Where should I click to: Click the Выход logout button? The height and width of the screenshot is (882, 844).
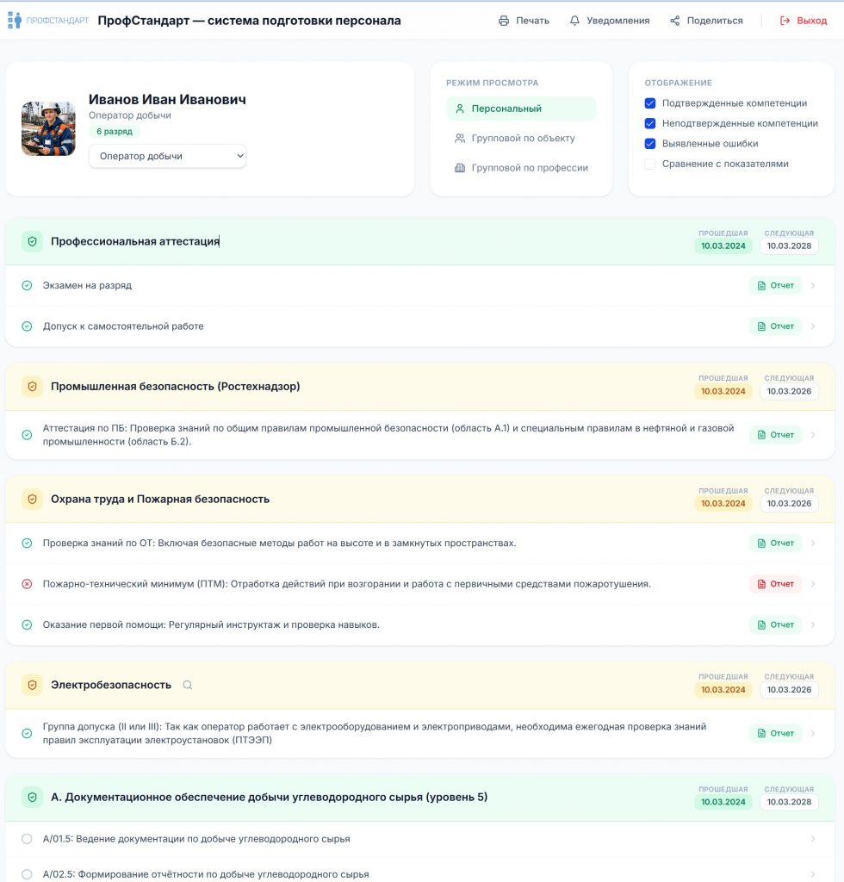point(803,21)
